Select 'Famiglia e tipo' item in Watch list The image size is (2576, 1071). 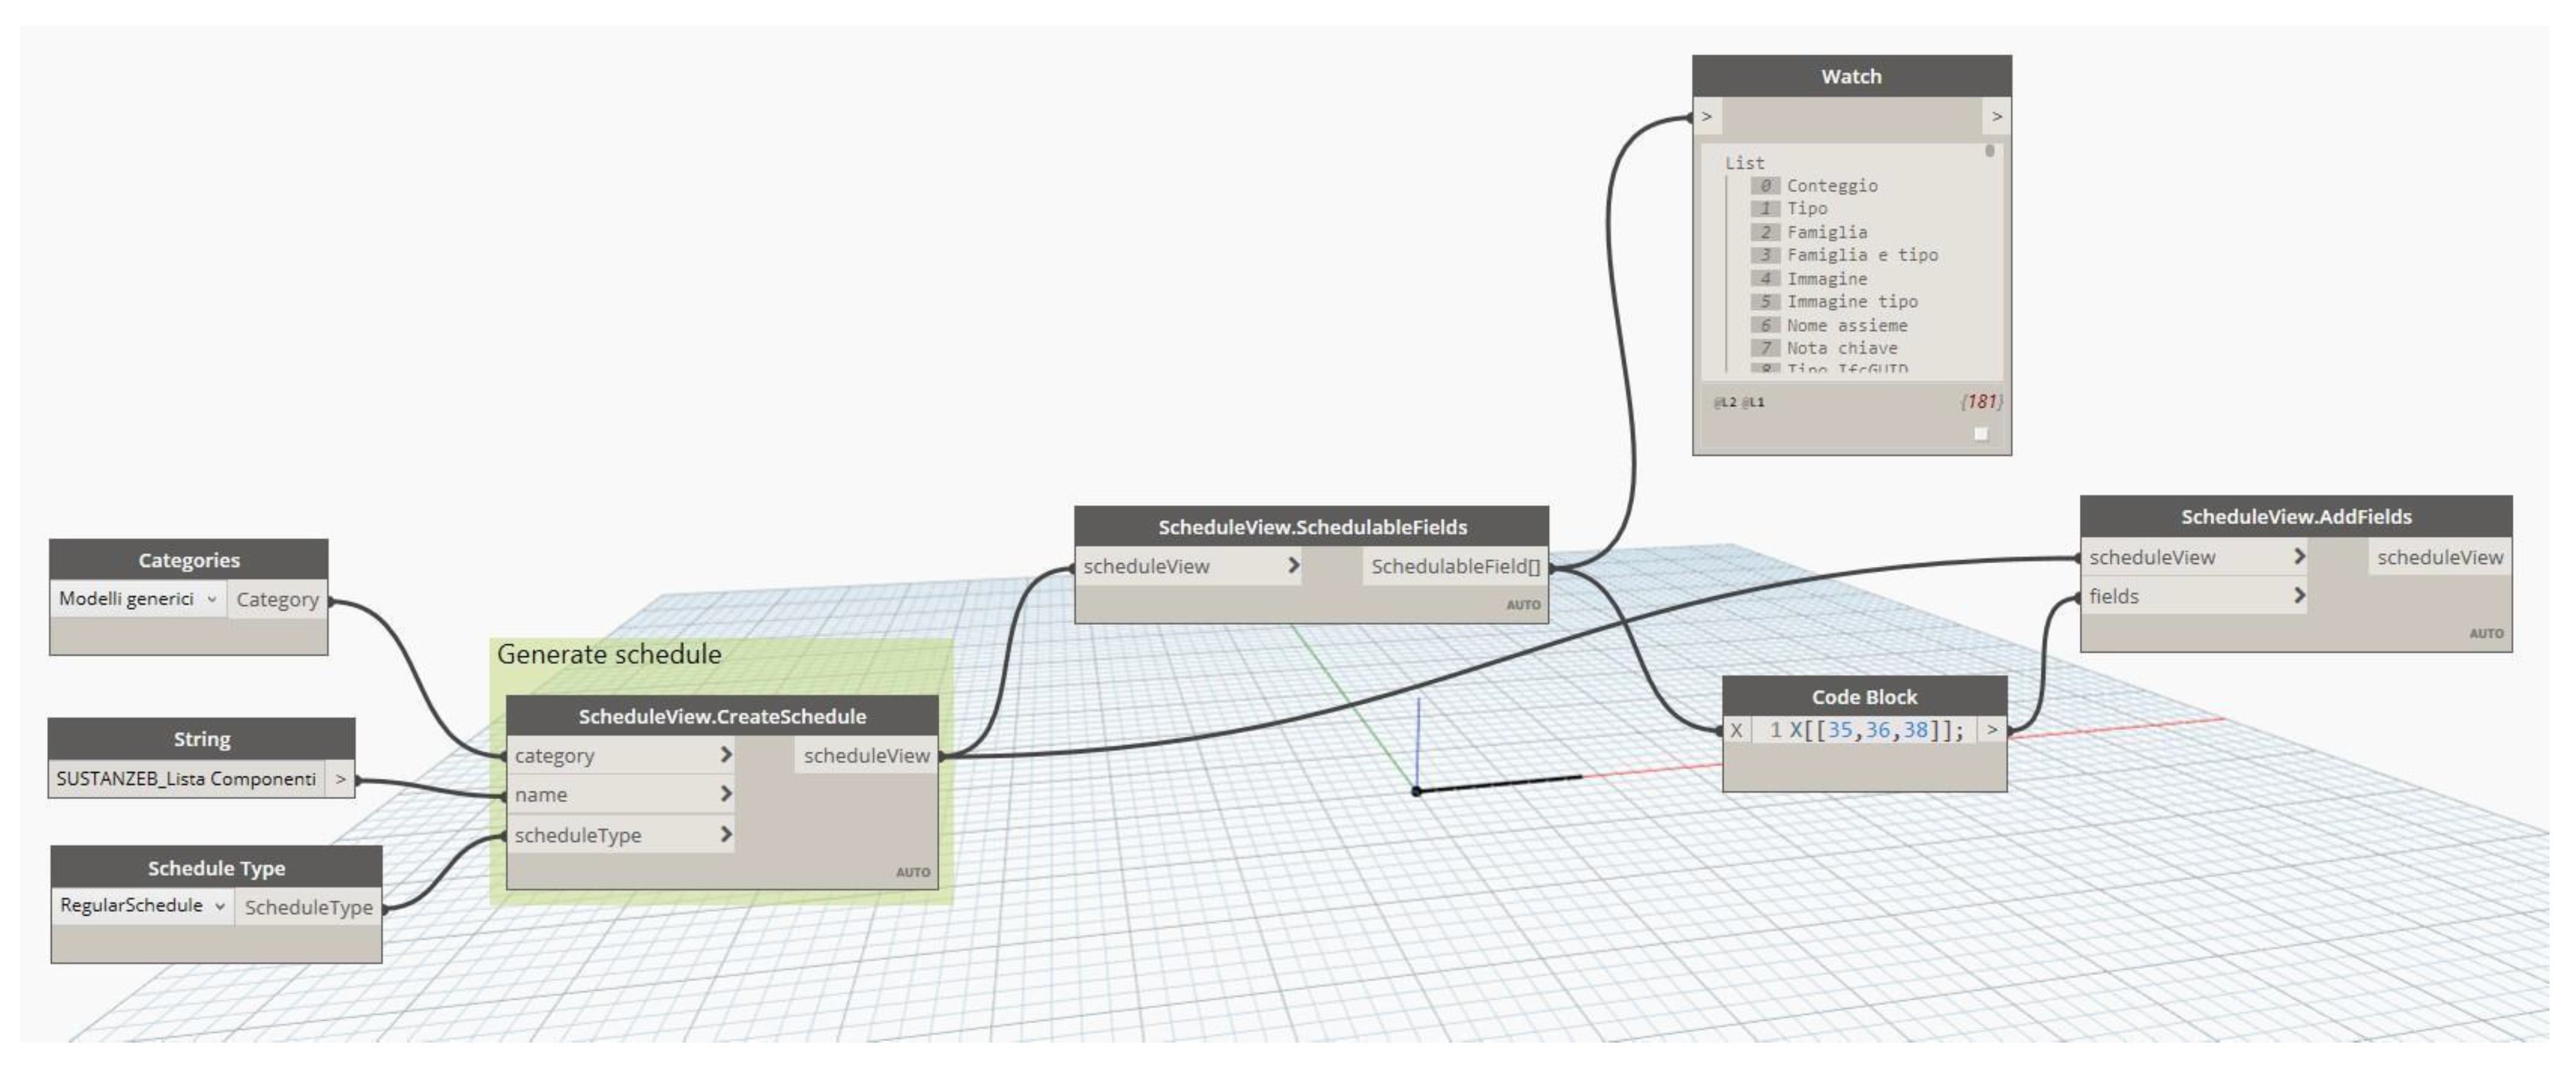1861,255
